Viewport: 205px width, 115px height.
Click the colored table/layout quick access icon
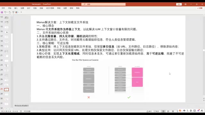coord(16,12)
